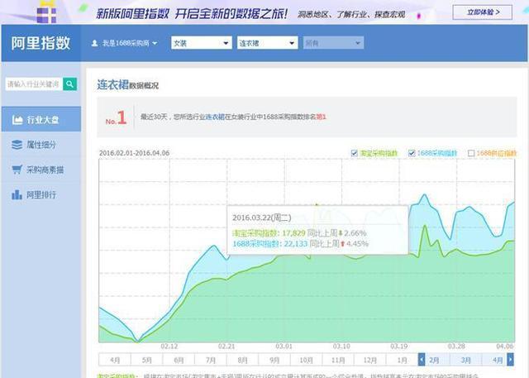Uncheck the 淘宝采购指数 checkbox
Screen dimensions: 529x378
(x=355, y=153)
